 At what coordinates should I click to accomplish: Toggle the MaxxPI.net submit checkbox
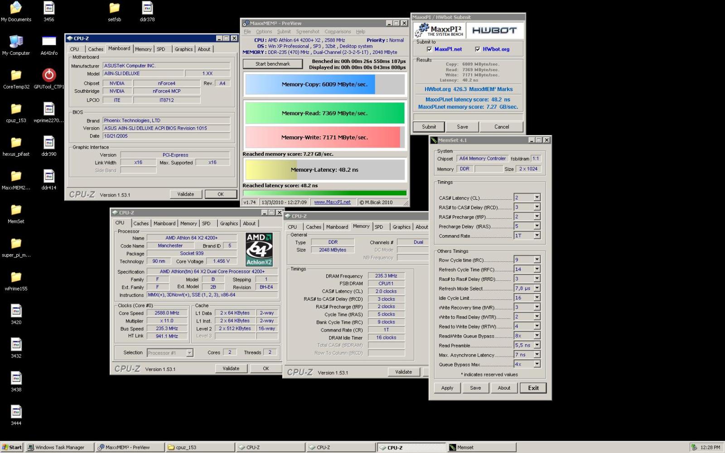(429, 49)
